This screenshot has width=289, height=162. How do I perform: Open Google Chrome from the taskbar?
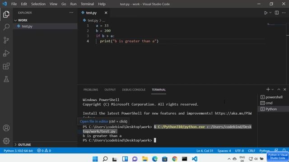175,159
